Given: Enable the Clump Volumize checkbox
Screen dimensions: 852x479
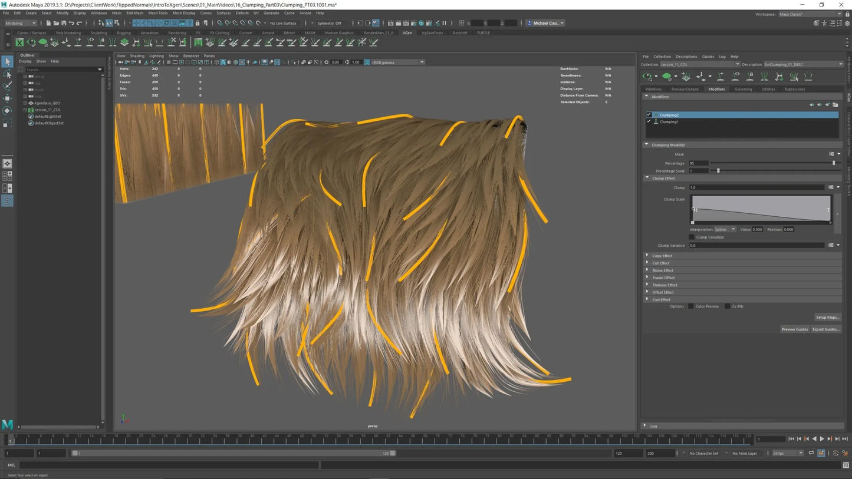Looking at the screenshot, I should coord(692,237).
